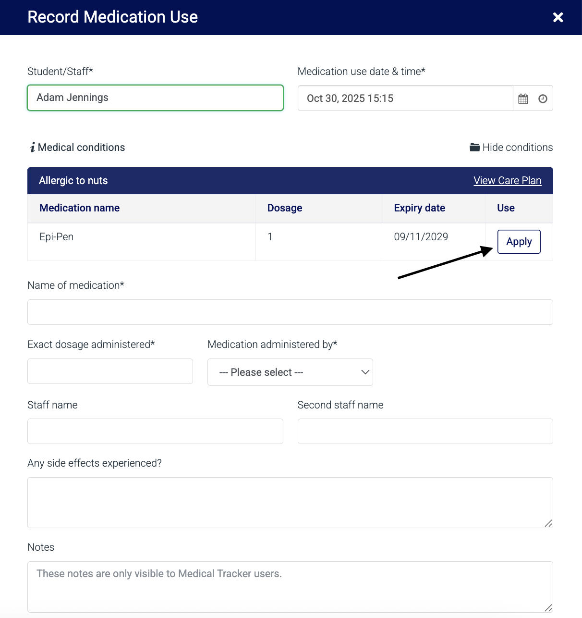Click the Exact dosage administered field
This screenshot has width=582, height=618.
110,371
